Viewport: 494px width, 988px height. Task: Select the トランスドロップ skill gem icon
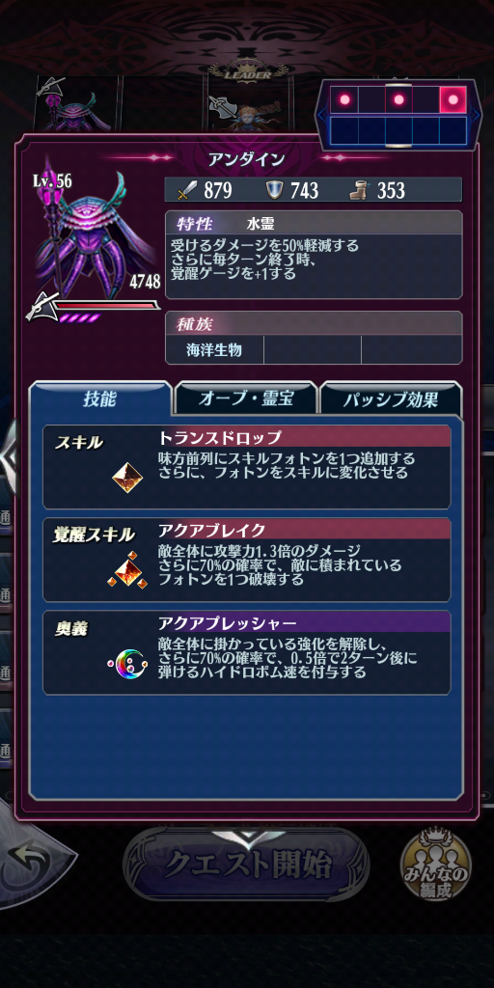127,478
